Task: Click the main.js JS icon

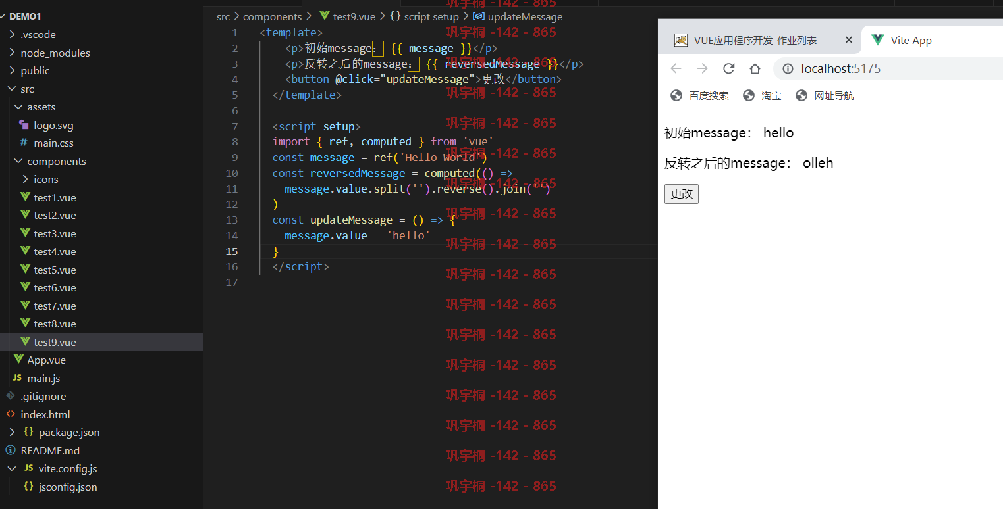Action: coord(18,378)
